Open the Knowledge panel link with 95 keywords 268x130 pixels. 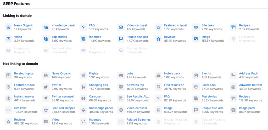(63, 25)
